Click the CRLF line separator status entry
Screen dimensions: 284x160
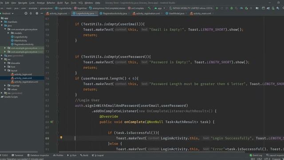pos(259,159)
